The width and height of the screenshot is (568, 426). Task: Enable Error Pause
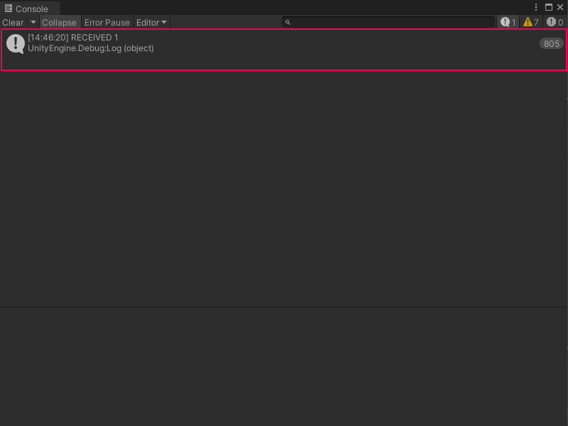107,22
